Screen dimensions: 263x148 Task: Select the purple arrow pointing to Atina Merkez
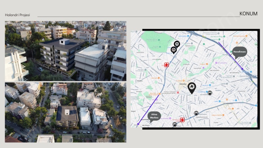click(148, 110)
